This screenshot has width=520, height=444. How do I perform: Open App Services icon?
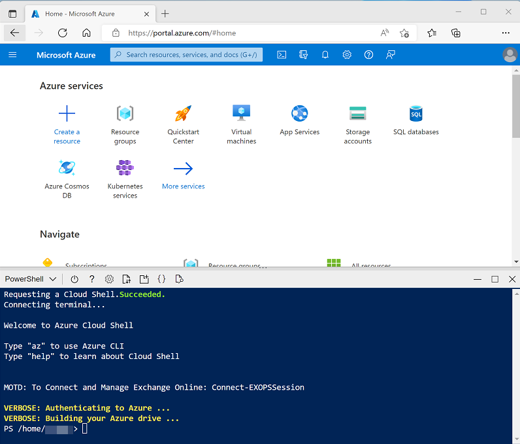point(300,114)
